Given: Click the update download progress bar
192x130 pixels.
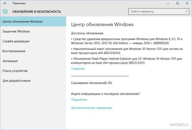Looking at the screenshot, I should tap(100, 76).
